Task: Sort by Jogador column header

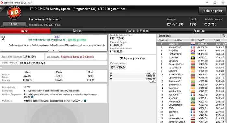Action: (x=178, y=40)
